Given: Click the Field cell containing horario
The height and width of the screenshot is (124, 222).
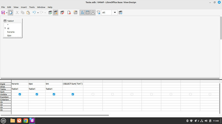Looking at the screenshot, I should click(x=20, y=84).
